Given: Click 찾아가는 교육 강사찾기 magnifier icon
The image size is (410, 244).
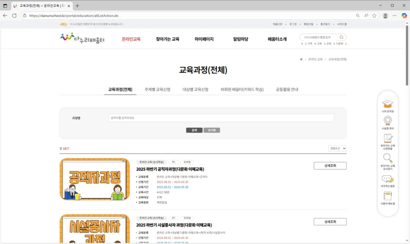Looking at the screenshot, I should pos(387,158).
